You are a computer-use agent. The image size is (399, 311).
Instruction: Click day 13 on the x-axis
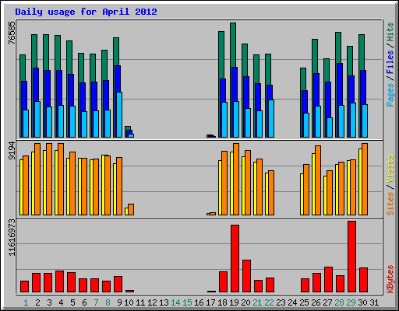click(164, 302)
